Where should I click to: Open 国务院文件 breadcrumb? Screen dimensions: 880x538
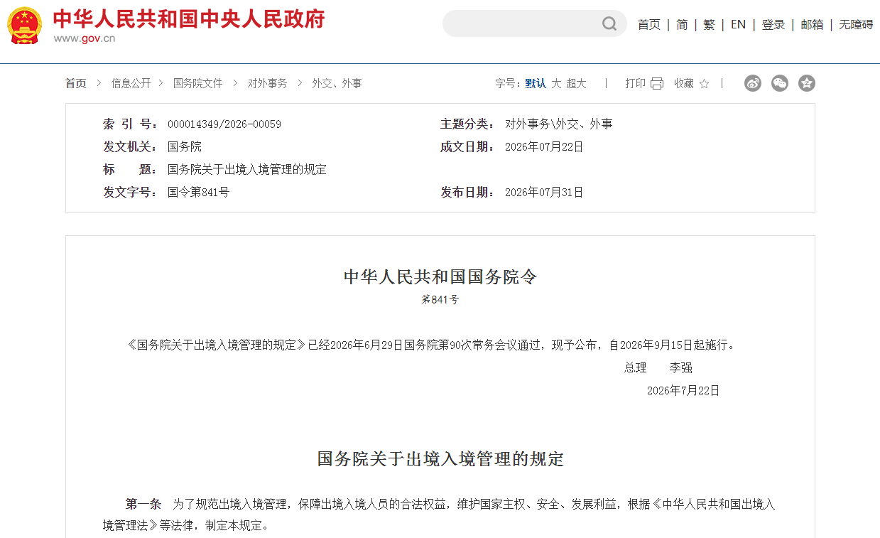198,83
